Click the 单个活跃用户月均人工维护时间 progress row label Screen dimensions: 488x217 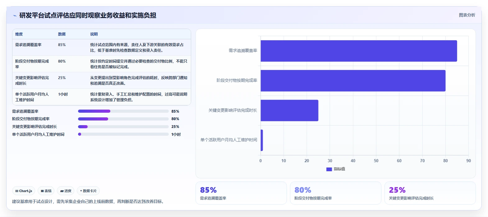pyautogui.click(x=38, y=134)
